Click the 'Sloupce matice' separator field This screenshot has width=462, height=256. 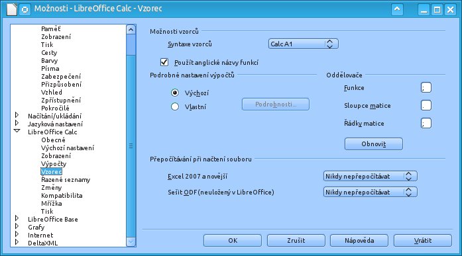(x=426, y=106)
